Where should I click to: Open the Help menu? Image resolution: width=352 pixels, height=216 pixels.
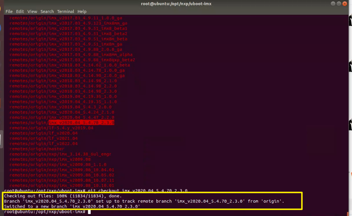[82, 11]
